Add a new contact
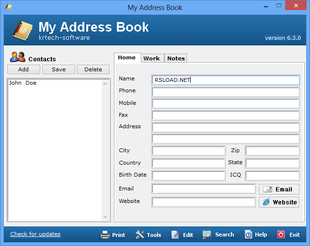 23,69
